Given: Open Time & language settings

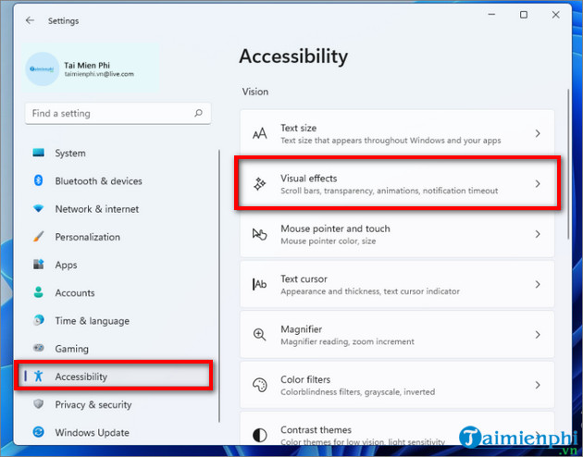Looking at the screenshot, I should tap(118, 320).
